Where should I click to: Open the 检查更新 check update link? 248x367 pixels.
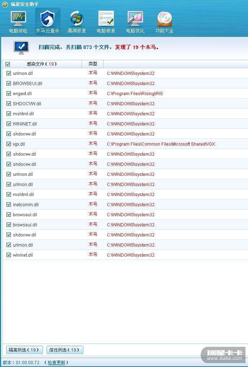coord(56,363)
